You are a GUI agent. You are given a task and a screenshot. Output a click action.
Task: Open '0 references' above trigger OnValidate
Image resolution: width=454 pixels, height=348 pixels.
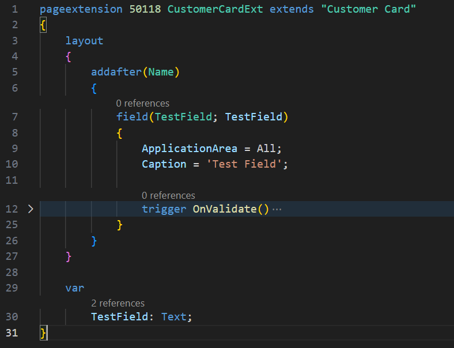(x=168, y=195)
